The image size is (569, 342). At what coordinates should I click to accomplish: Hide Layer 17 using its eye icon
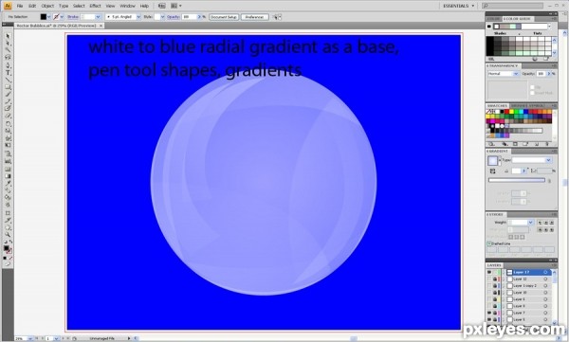pyautogui.click(x=489, y=272)
